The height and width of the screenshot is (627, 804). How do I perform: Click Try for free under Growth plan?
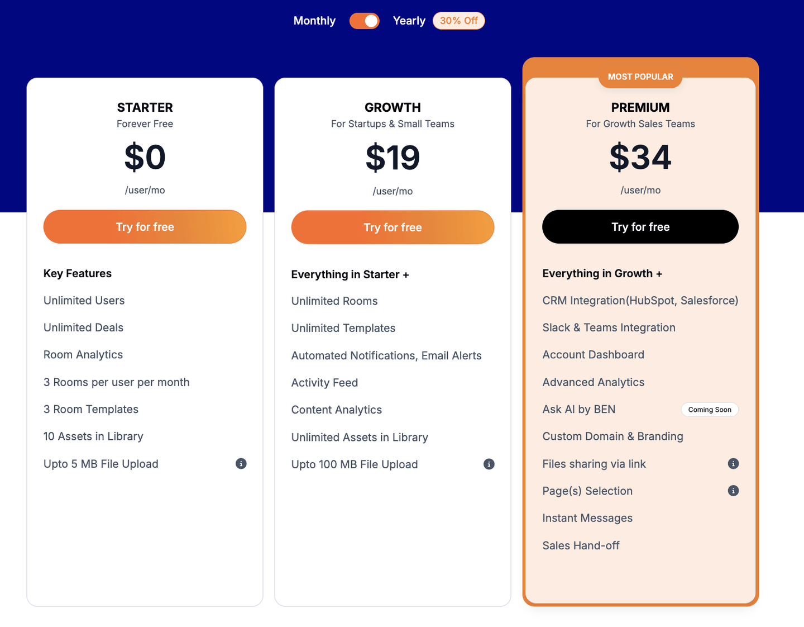pyautogui.click(x=393, y=227)
